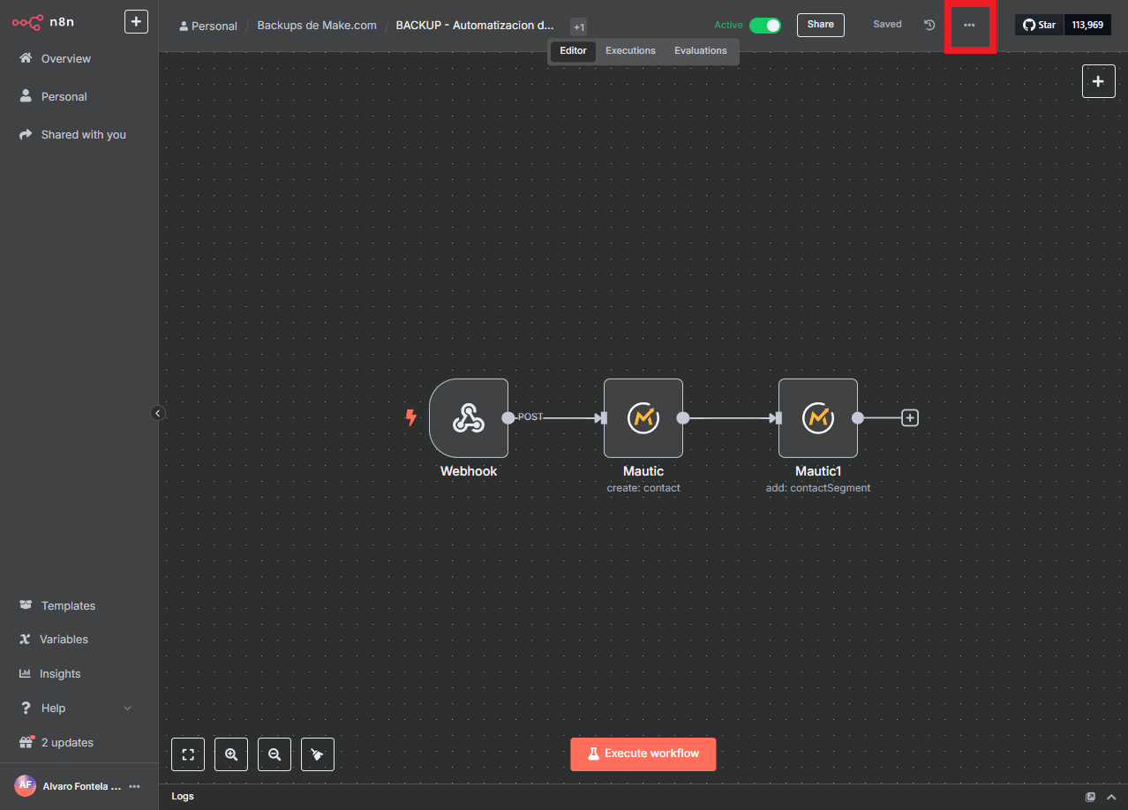Zoom out on the canvas
The width and height of the screenshot is (1128, 810).
point(274,754)
